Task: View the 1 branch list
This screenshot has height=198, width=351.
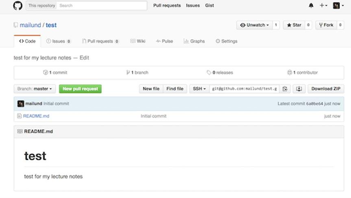Action: tap(137, 72)
